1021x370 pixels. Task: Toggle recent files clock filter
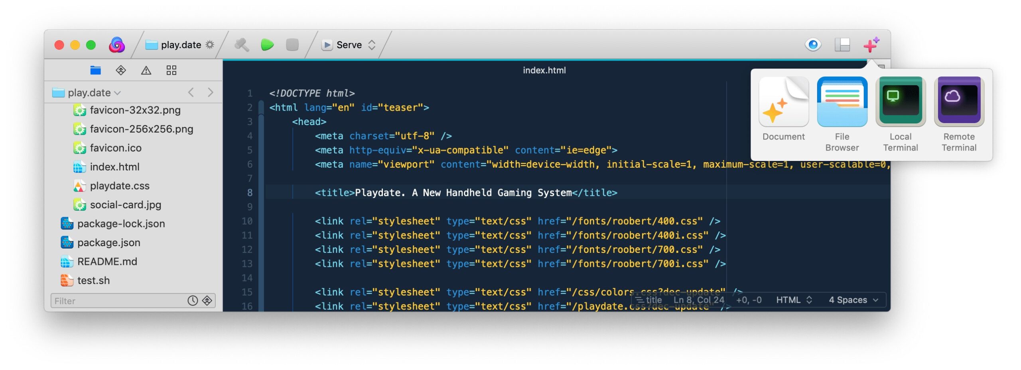point(193,301)
